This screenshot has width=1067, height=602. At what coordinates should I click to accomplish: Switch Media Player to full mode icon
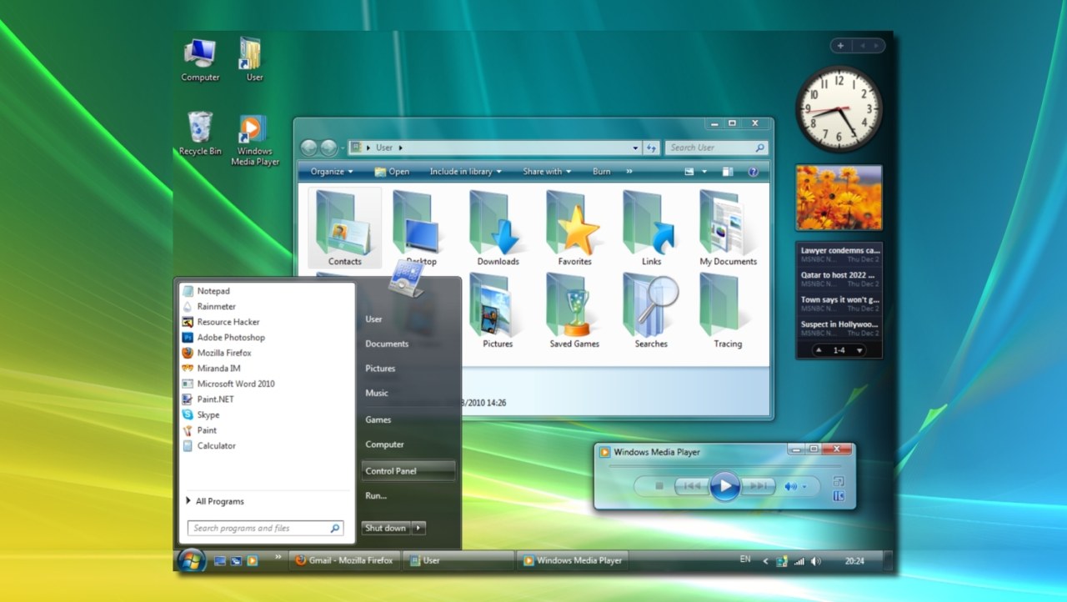click(839, 481)
